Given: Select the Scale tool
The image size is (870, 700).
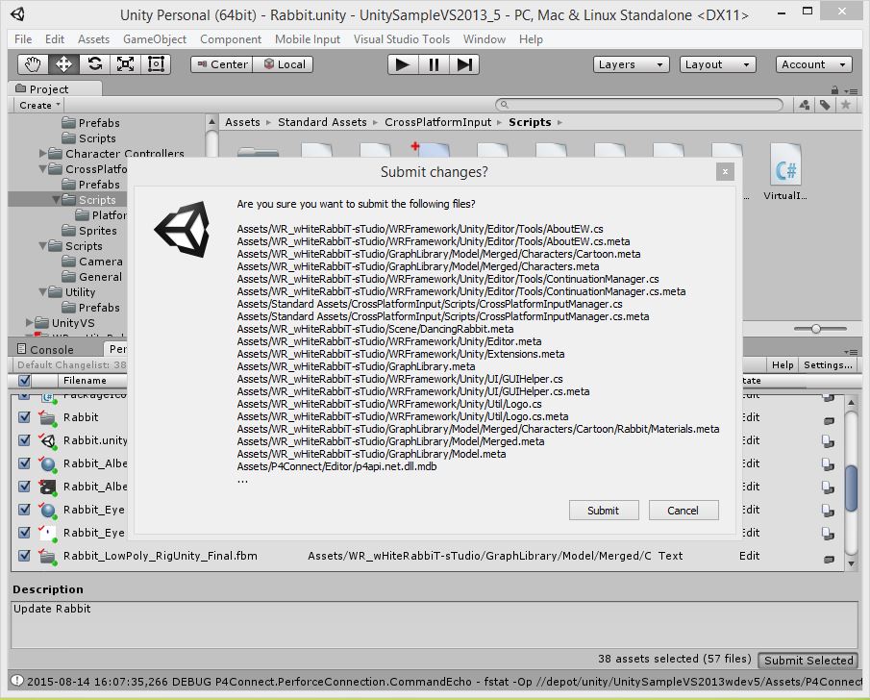Looking at the screenshot, I should pyautogui.click(x=125, y=64).
